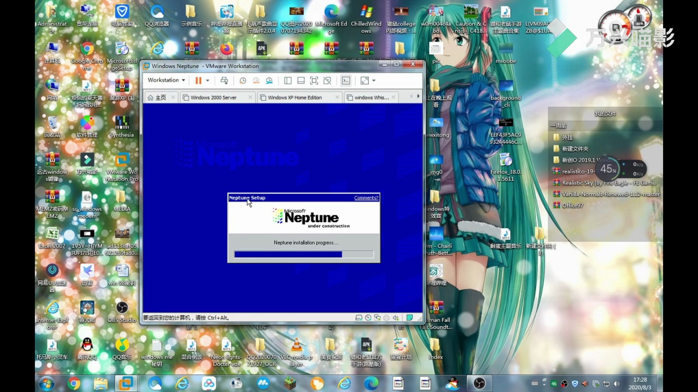Toggle the VMware library sidebar
The width and height of the screenshot is (698, 392).
[x=288, y=81]
